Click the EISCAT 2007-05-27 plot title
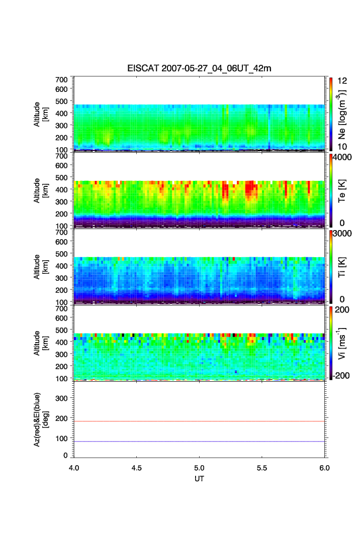The width and height of the screenshot is (356, 534). 199,68
